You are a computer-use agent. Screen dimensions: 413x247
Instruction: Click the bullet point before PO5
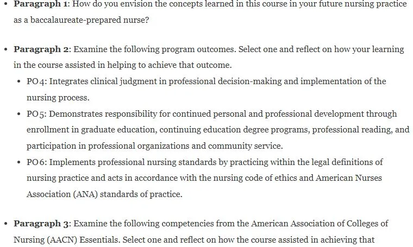click(x=18, y=114)
